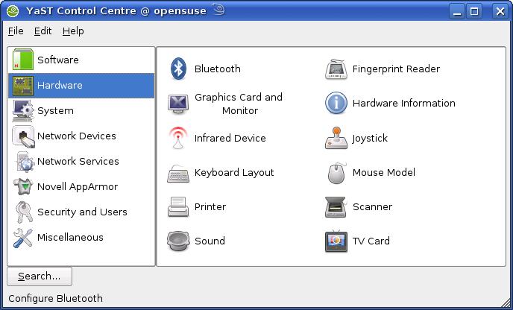Screen dimensions: 513x310
Task: Click the Sound speaker icon
Action: pos(178,241)
